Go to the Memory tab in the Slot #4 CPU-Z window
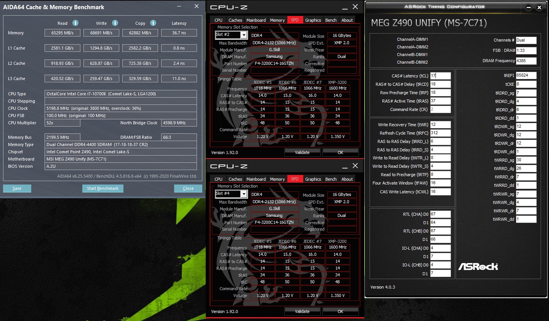Screen dimensions: 549x321 point(277,179)
